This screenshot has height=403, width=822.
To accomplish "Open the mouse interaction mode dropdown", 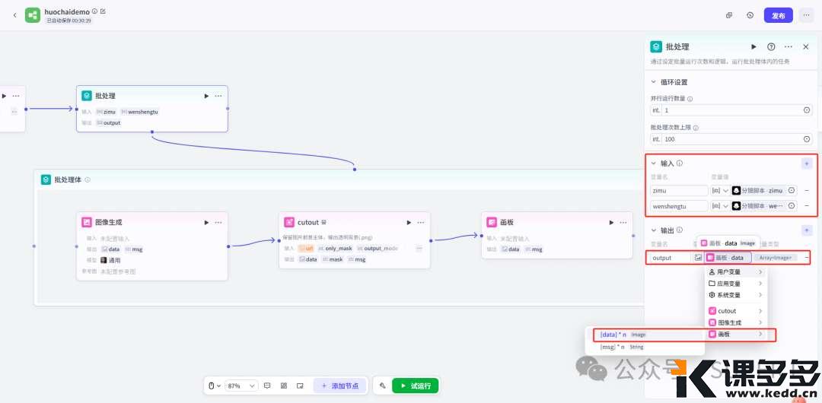I will pyautogui.click(x=216, y=386).
